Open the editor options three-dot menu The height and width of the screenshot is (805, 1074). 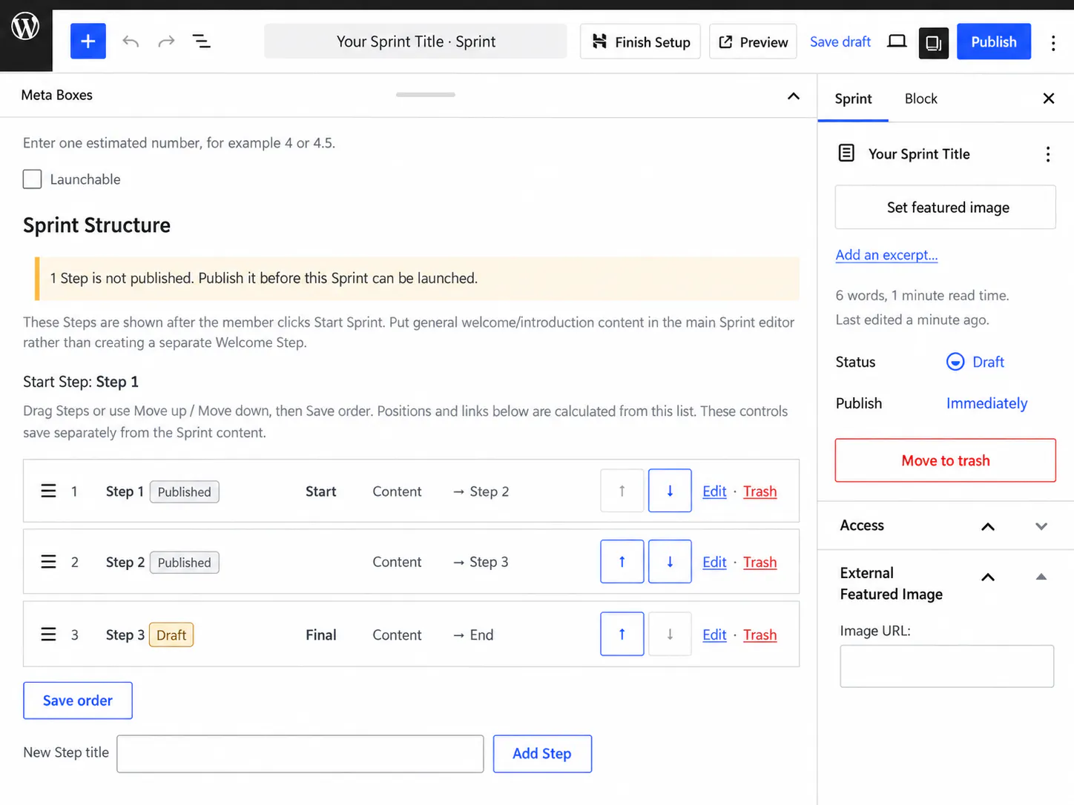pyautogui.click(x=1053, y=42)
